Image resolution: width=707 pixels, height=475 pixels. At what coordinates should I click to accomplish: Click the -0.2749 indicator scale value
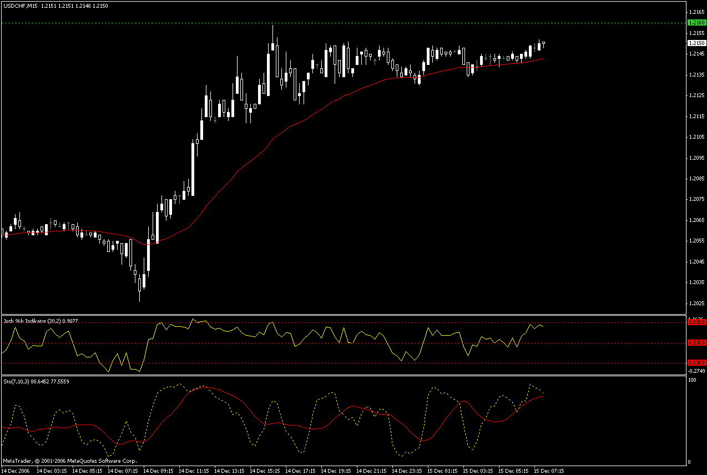696,370
